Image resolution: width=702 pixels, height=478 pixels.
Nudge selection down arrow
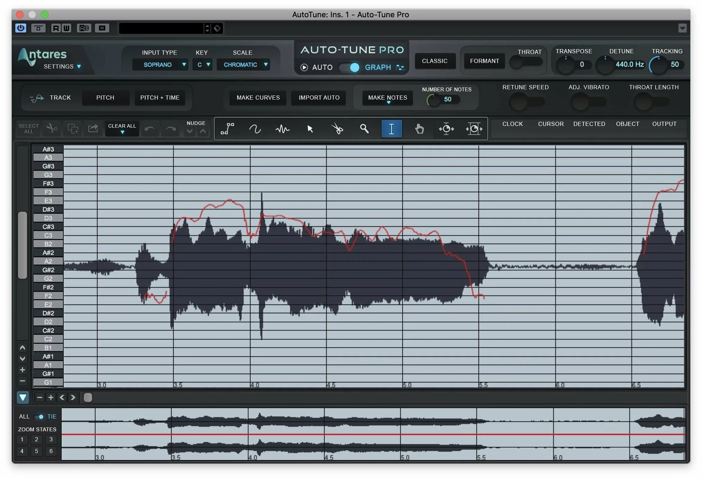(189, 131)
